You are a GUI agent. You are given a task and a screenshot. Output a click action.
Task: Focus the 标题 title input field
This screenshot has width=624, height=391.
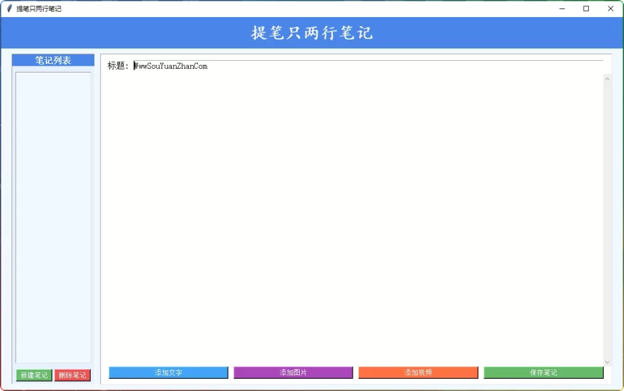[366, 66]
